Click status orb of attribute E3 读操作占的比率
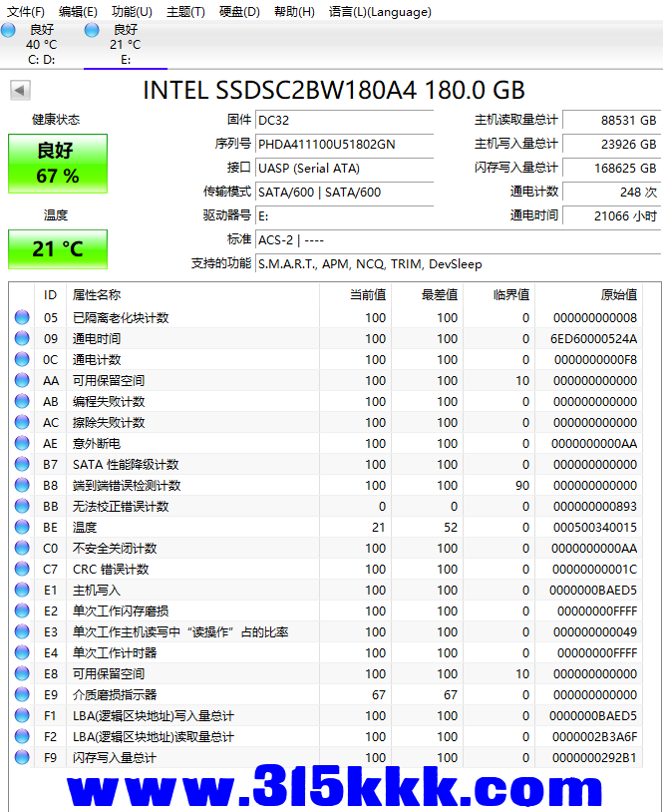The height and width of the screenshot is (812, 663). [x=22, y=631]
